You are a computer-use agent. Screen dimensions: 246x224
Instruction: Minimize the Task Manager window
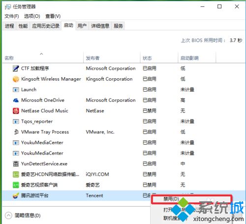(x=203, y=6)
